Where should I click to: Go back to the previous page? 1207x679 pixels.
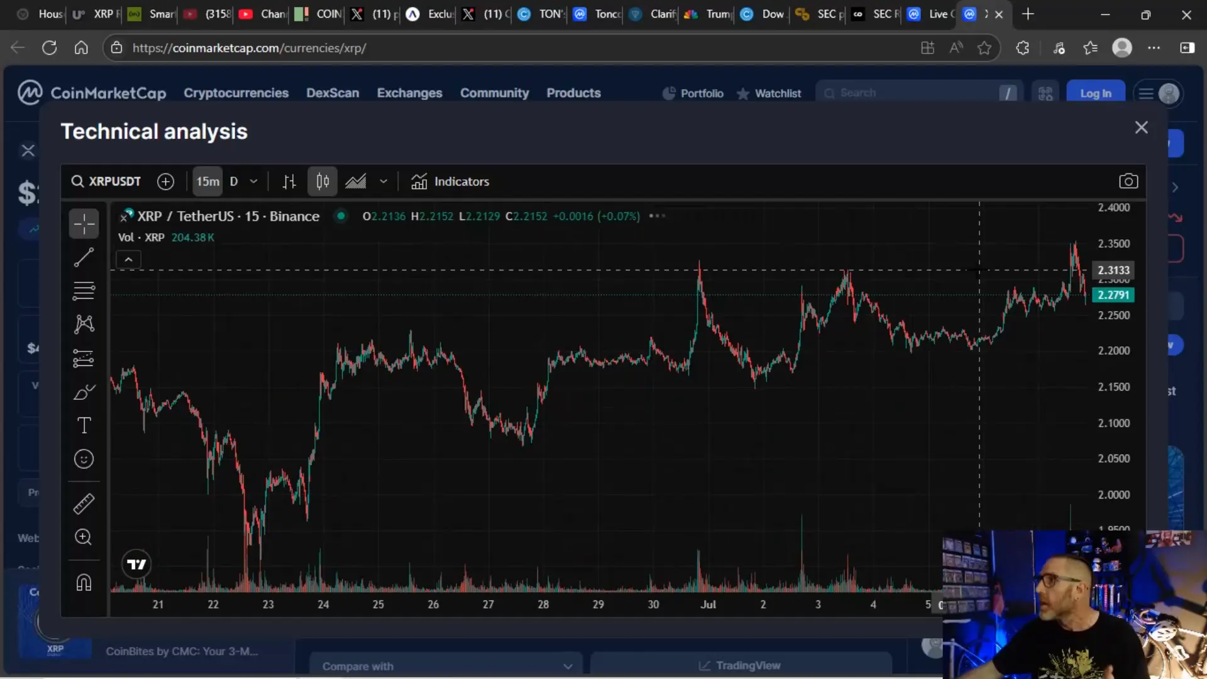[18, 48]
